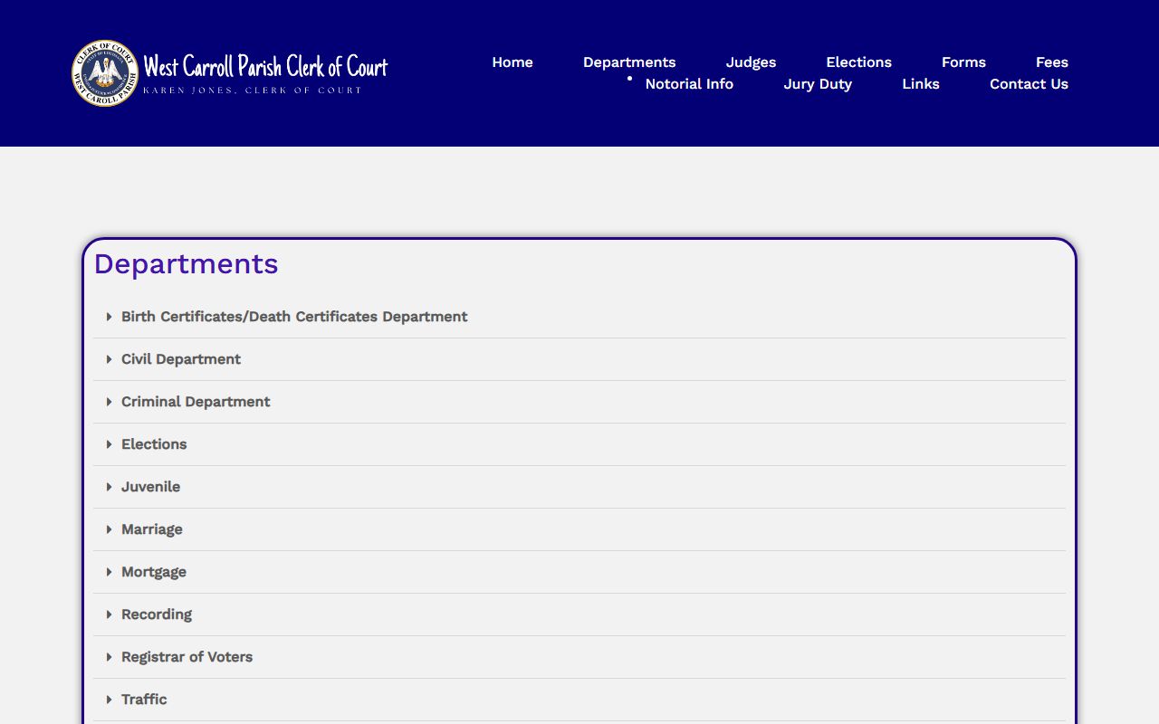Expand the Traffic section arrow
Image resolution: width=1159 pixels, height=724 pixels.
[x=109, y=700]
